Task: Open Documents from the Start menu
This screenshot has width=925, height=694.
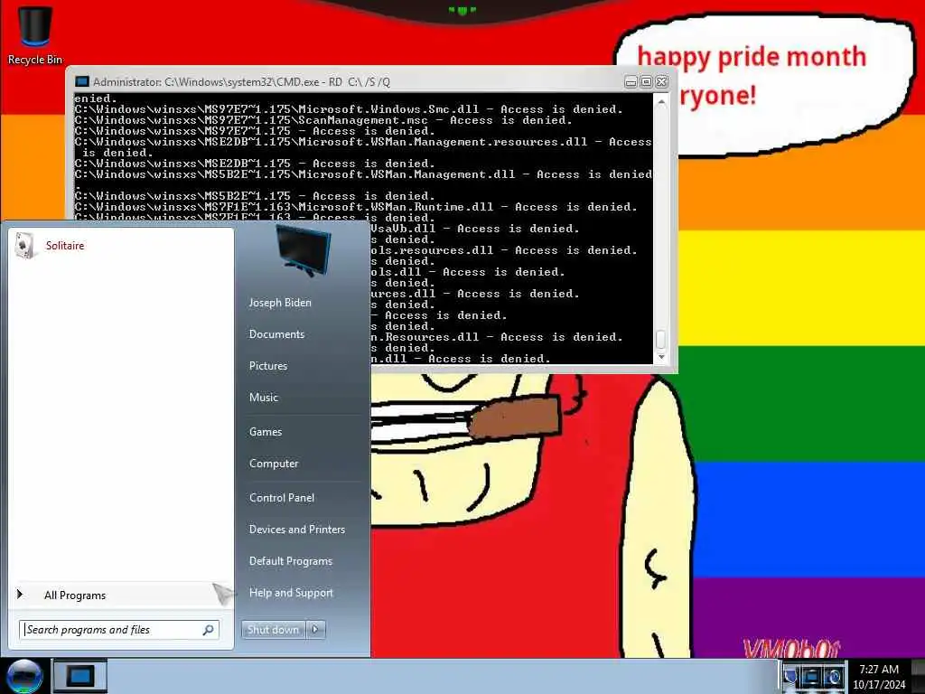Action: (x=276, y=334)
